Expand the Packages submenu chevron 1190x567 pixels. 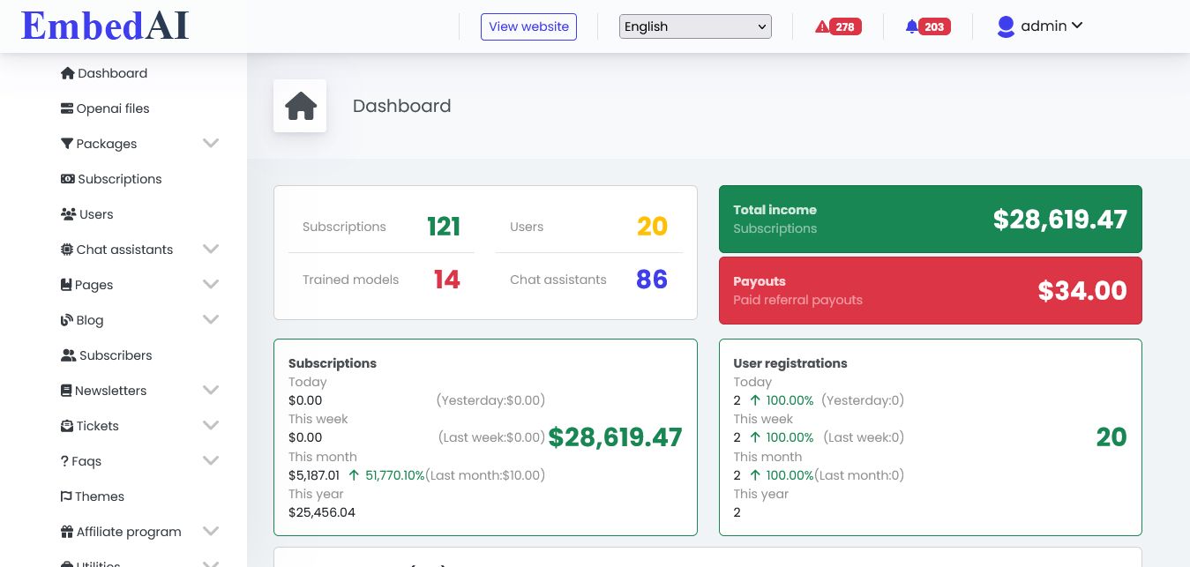pos(210,143)
